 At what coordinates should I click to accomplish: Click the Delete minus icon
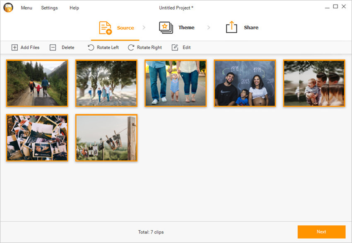[x=53, y=48]
